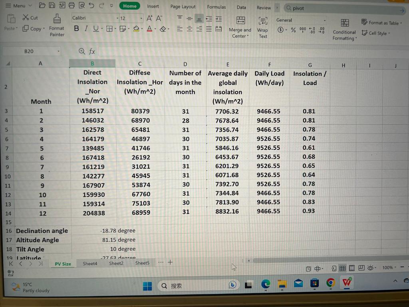Click Merge and Center icon
Screen dimensions: 409x307
(x=240, y=20)
